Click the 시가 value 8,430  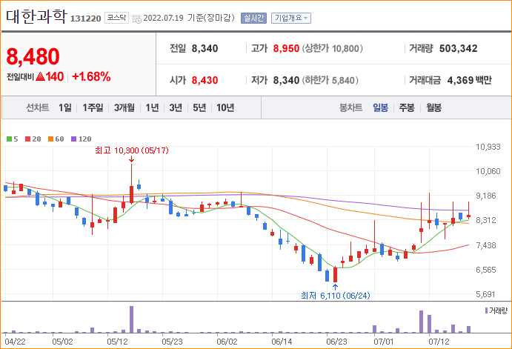205,80
